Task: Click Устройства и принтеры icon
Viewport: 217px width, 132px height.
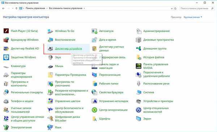Action: tap(139, 101)
